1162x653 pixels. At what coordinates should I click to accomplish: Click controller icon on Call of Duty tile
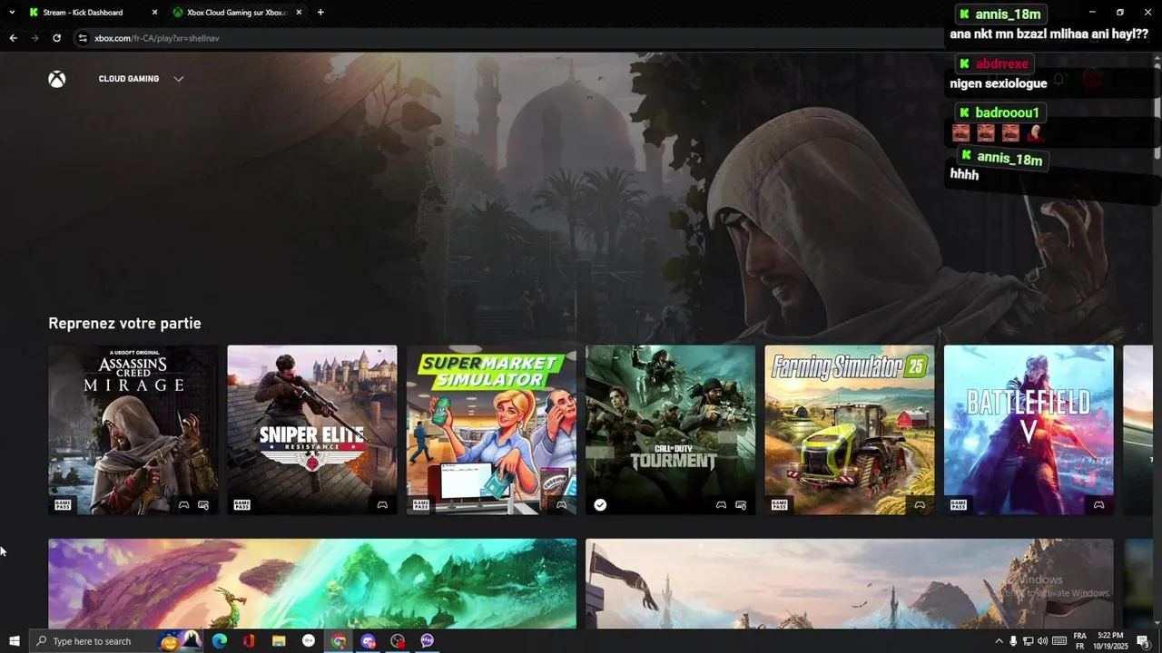pos(721,505)
